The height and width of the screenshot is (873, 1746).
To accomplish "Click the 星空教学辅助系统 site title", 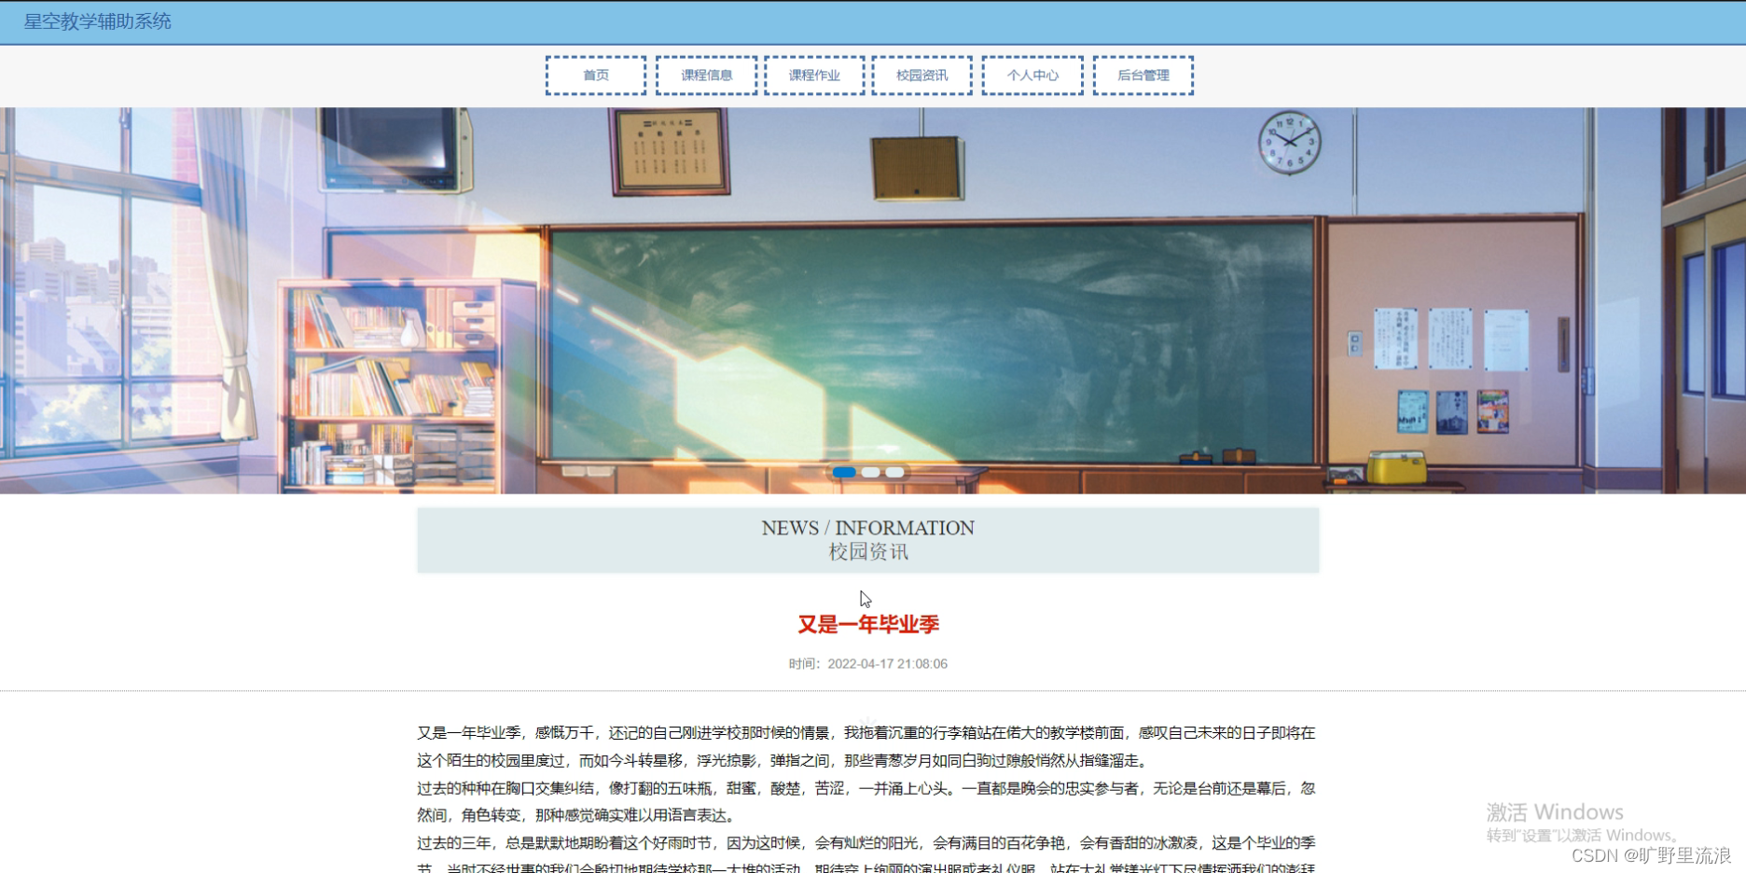I will (96, 21).
